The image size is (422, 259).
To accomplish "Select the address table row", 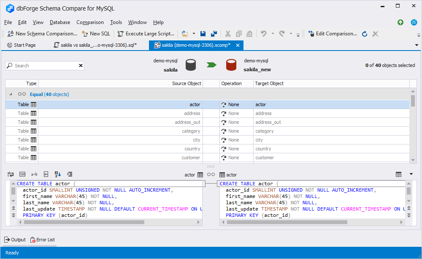I will click(207, 113).
